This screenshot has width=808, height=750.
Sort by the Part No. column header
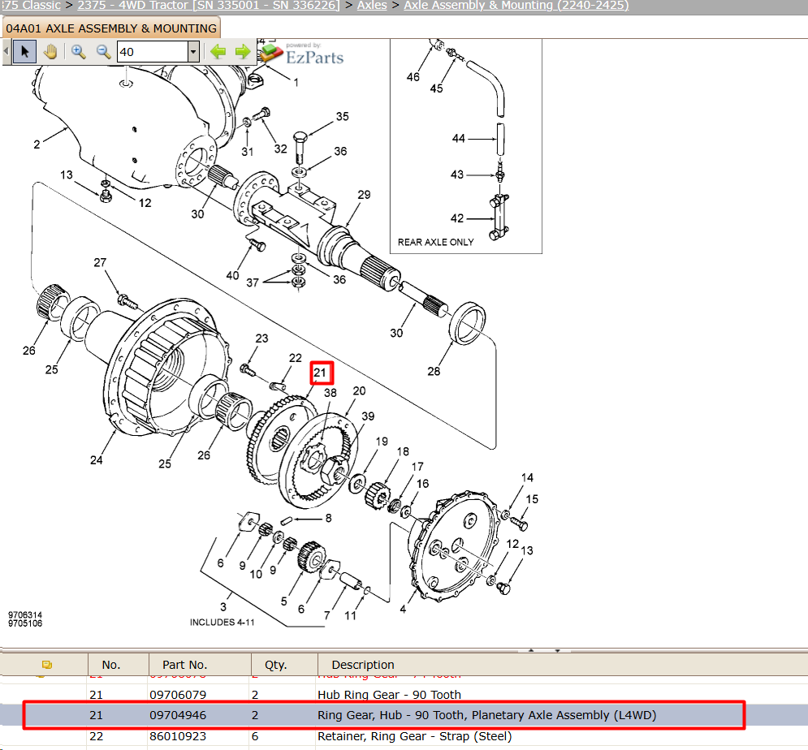click(185, 665)
